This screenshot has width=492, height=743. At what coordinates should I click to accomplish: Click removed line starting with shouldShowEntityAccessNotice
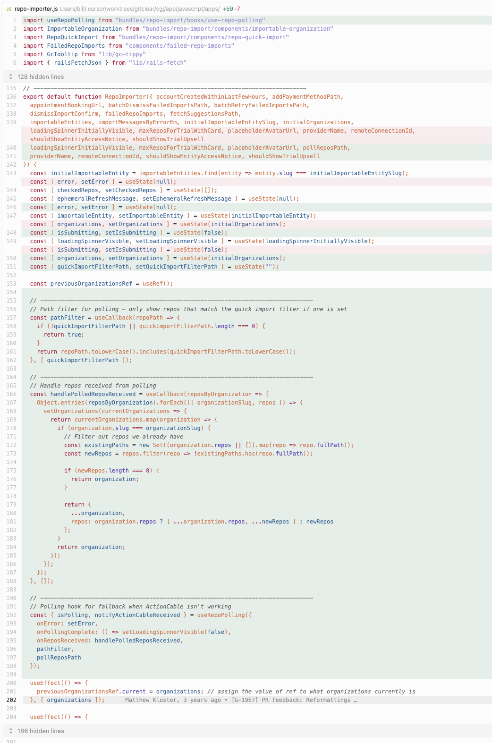[x=117, y=139]
